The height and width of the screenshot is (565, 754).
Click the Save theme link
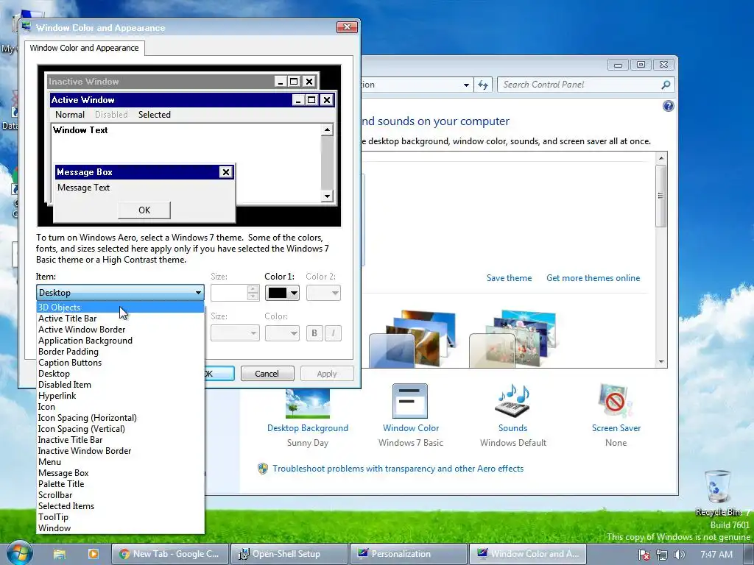[x=510, y=278]
